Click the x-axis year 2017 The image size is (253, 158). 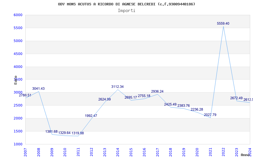tap(157, 152)
